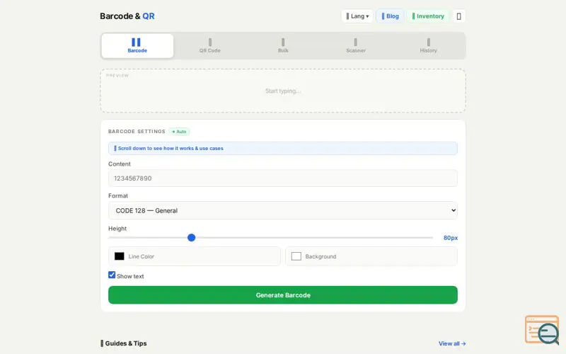
Task: Click the Scroll down how it works banner
Action: point(282,148)
